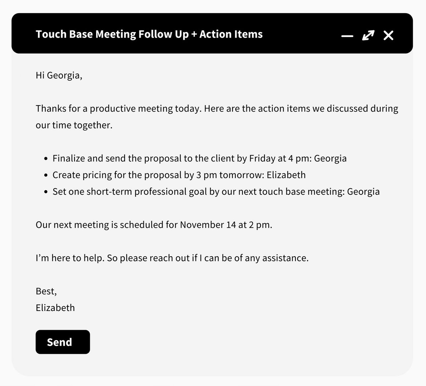426x386 pixels.
Task: Click the leftmost icon in the title bar controls
Action: [x=347, y=36]
